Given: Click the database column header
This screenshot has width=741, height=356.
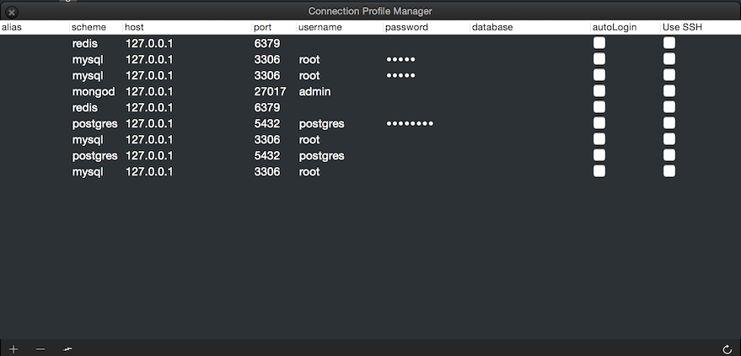Looking at the screenshot, I should pyautogui.click(x=492, y=28).
